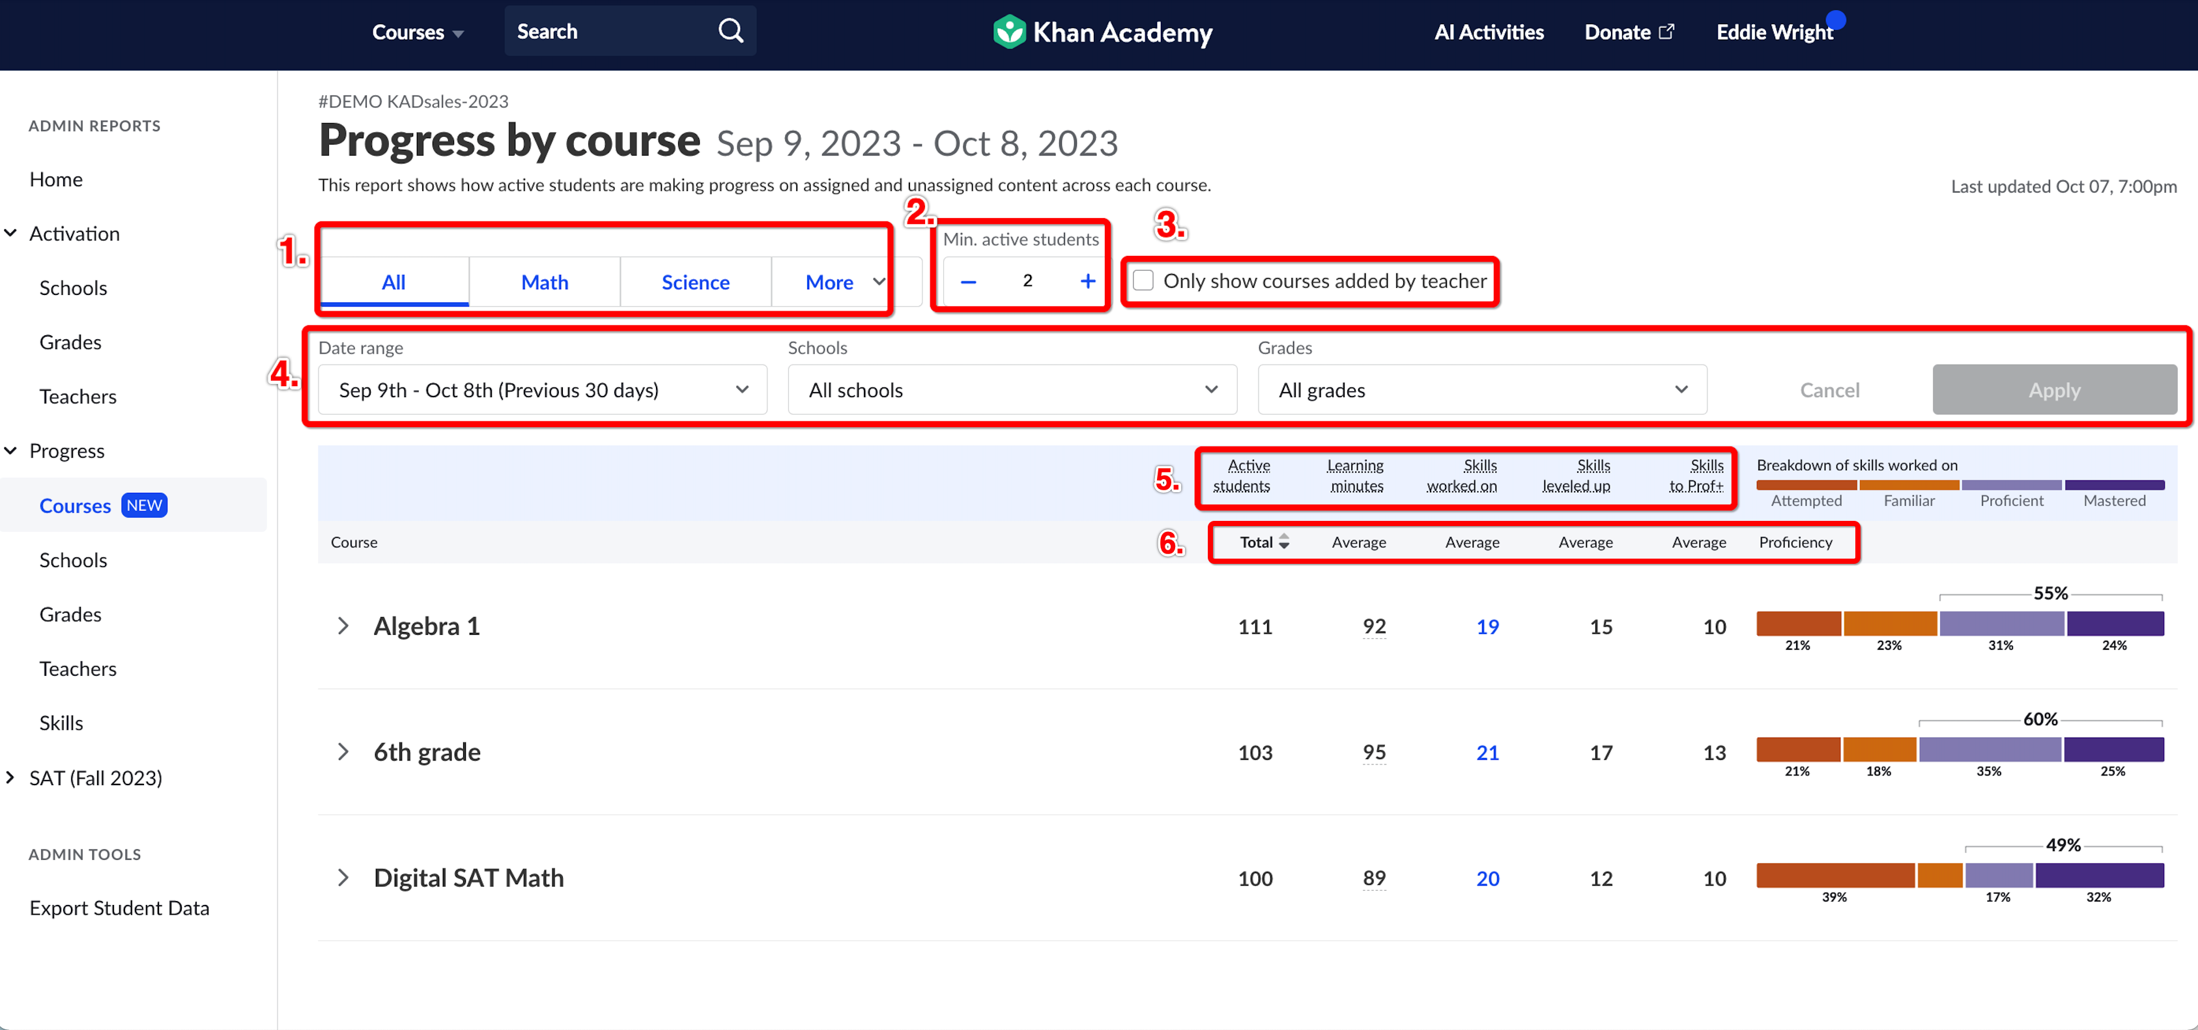Screen dimensions: 2198x1030
Task: Click Algebra 1 Attempted bar segment 21%
Action: click(x=1798, y=623)
